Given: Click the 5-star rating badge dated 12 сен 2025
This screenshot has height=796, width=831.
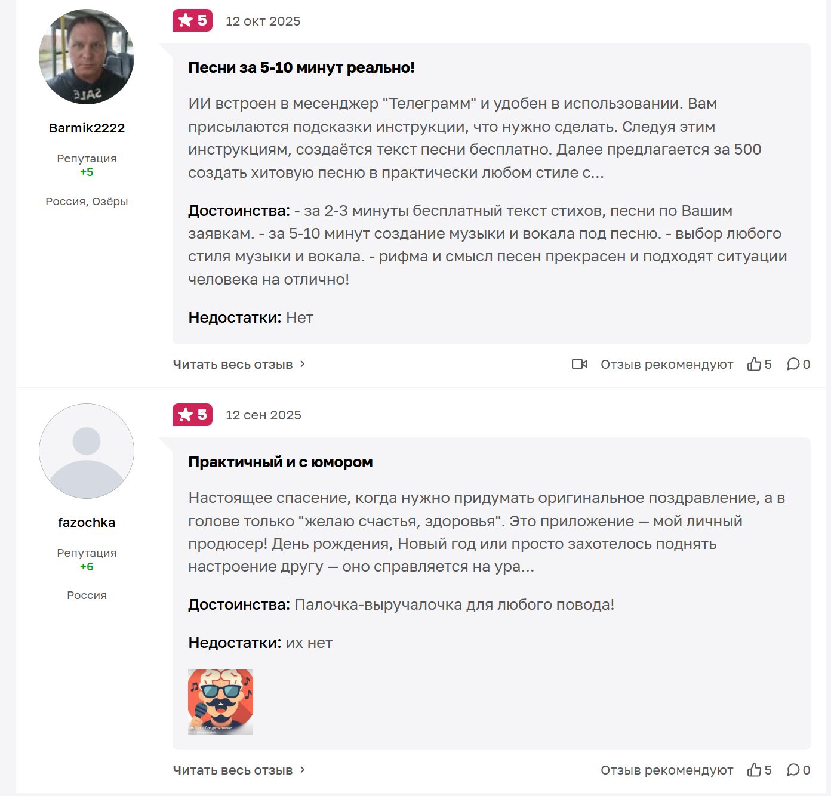Looking at the screenshot, I should (192, 415).
